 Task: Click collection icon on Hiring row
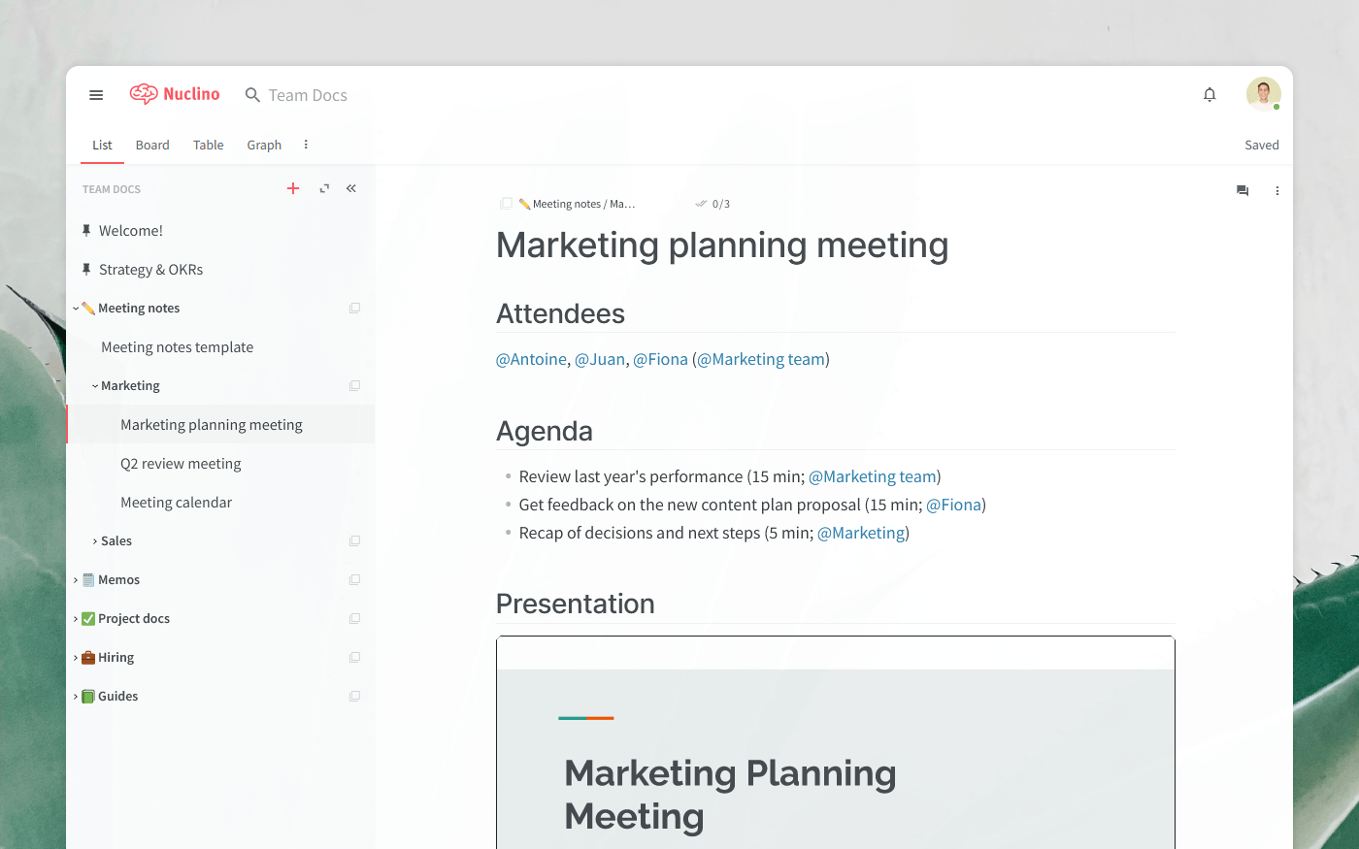pyautogui.click(x=355, y=657)
